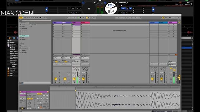200x112 pixels.
Task: Select the 4 Audio track header
Action: pyautogui.click(x=85, y=23)
